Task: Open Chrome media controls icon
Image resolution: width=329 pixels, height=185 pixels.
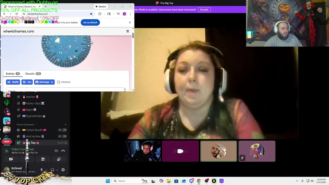Action: (118, 14)
